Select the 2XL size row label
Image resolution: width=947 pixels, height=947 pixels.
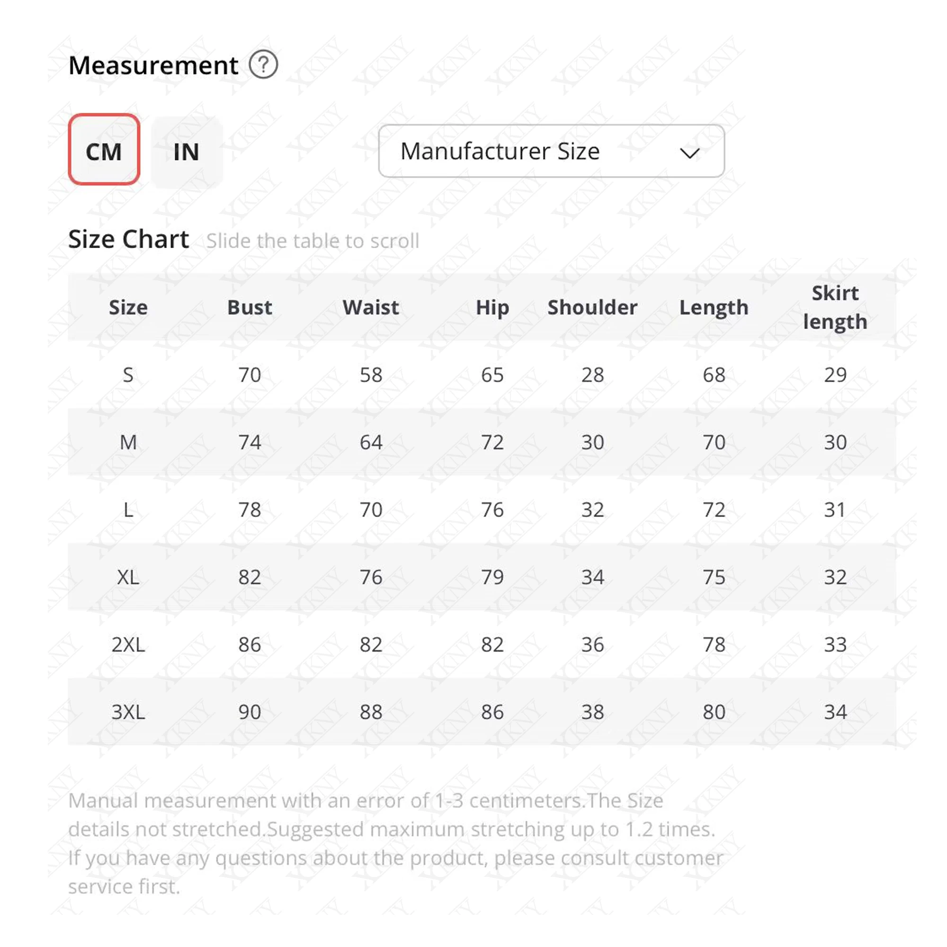[128, 644]
